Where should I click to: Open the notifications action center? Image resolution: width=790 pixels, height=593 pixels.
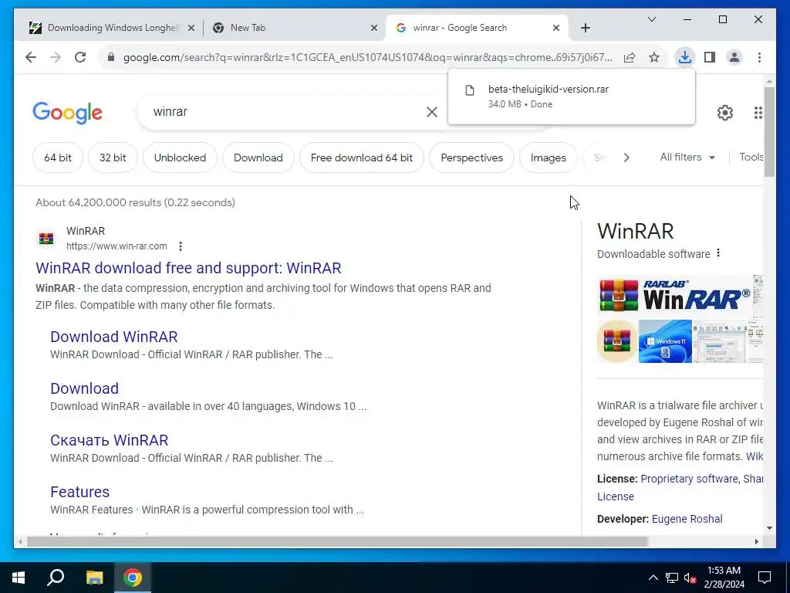point(765,578)
